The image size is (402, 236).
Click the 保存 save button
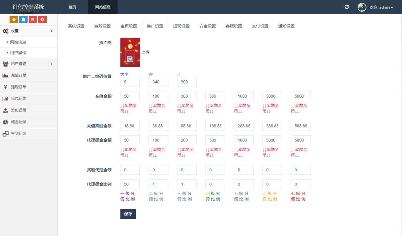point(128,214)
